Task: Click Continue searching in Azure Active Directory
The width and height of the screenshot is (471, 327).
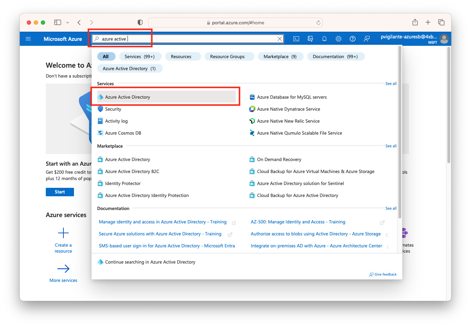Action: point(150,262)
